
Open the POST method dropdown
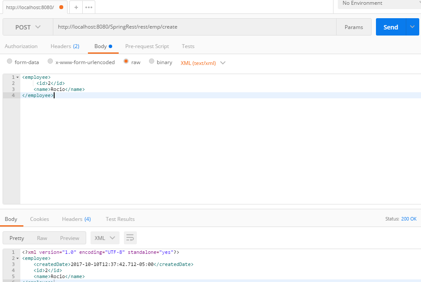click(28, 27)
